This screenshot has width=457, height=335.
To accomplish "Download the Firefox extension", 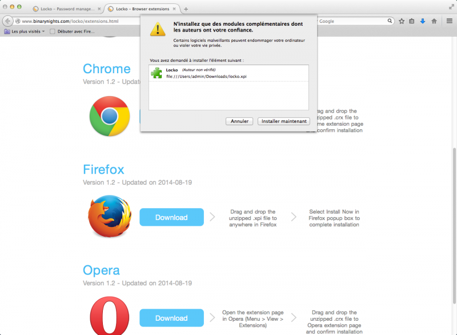I will tap(171, 217).
